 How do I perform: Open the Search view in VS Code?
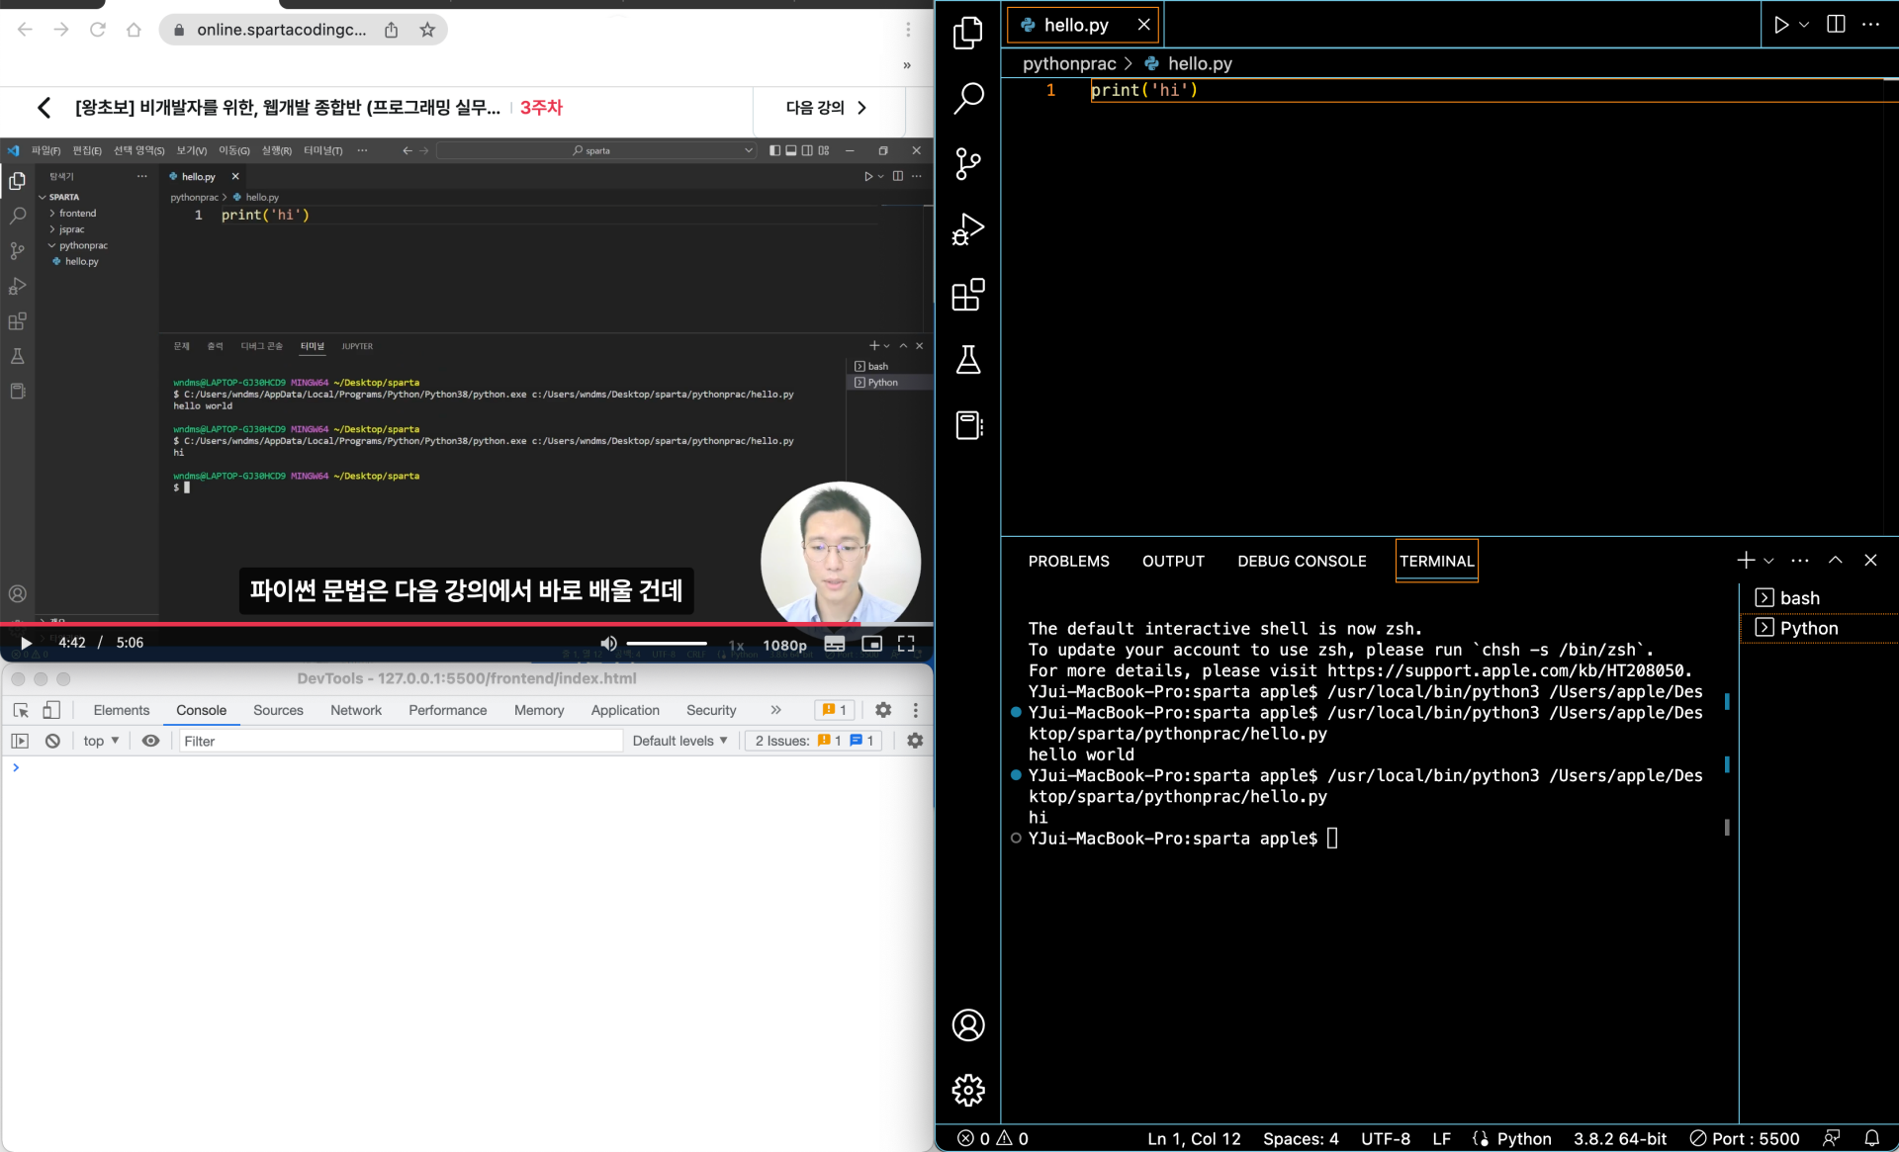tap(968, 98)
